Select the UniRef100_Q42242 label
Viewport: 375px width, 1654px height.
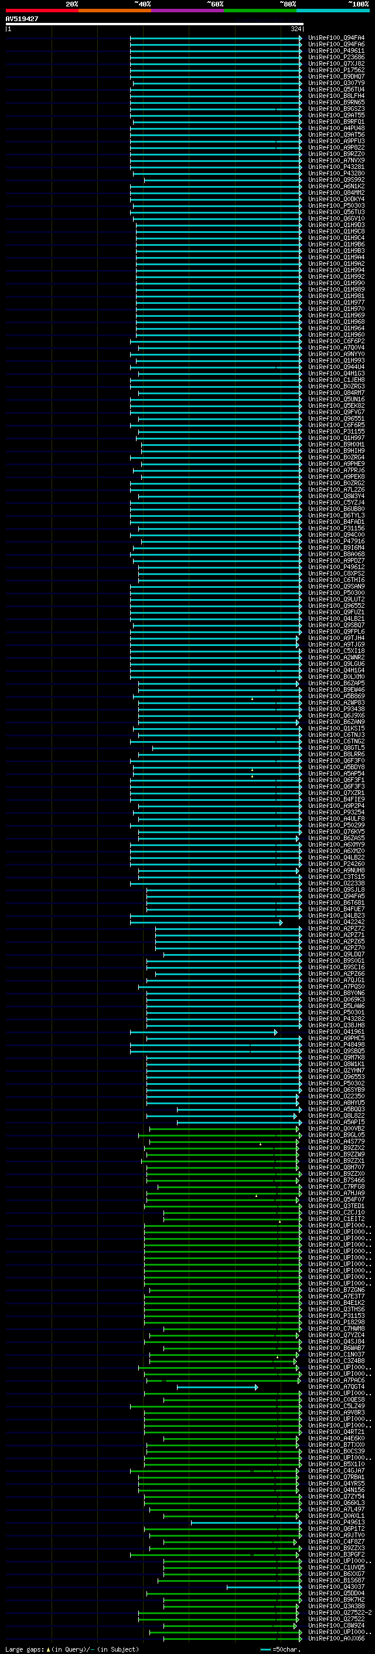coord(336,922)
